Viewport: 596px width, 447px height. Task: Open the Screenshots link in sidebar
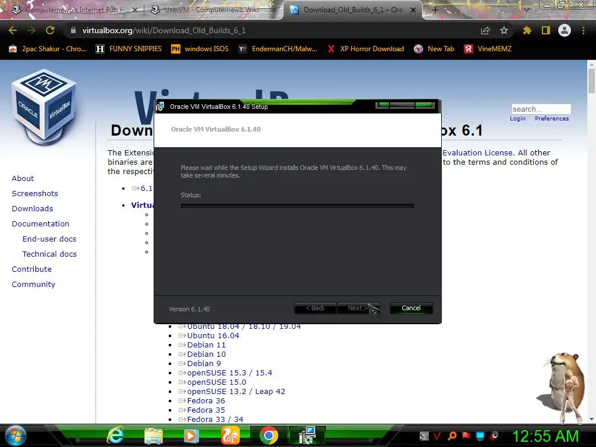tap(35, 193)
